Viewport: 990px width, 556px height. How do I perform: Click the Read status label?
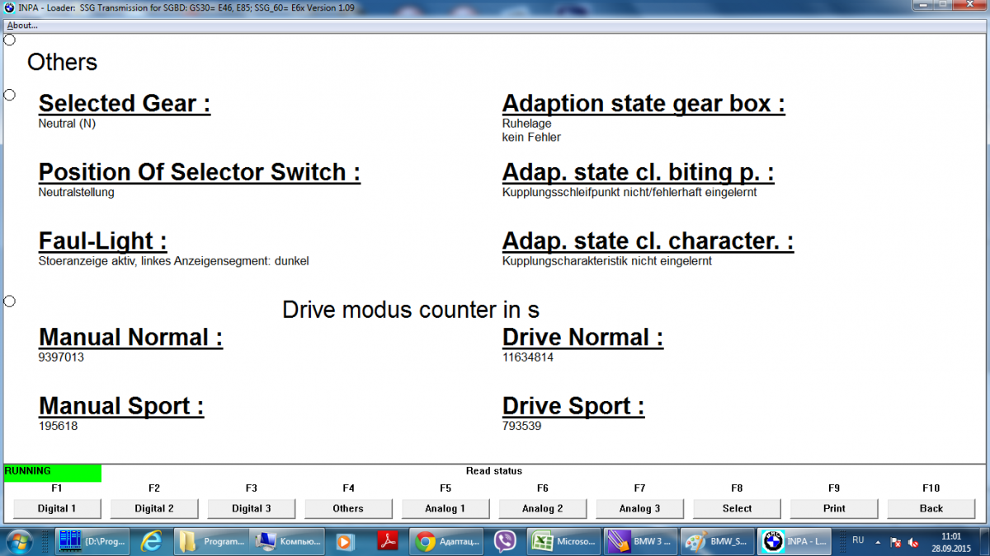(x=494, y=471)
